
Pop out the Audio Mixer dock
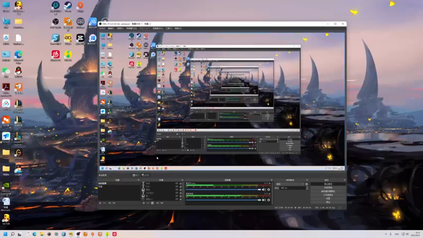pyautogui.click(x=272, y=180)
